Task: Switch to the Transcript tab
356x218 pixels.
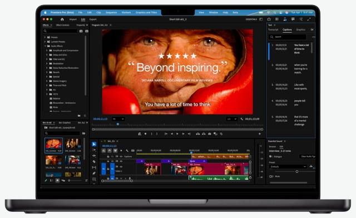Action: pos(273,29)
